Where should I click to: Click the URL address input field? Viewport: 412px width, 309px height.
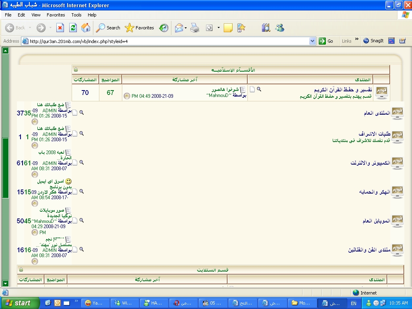169,41
